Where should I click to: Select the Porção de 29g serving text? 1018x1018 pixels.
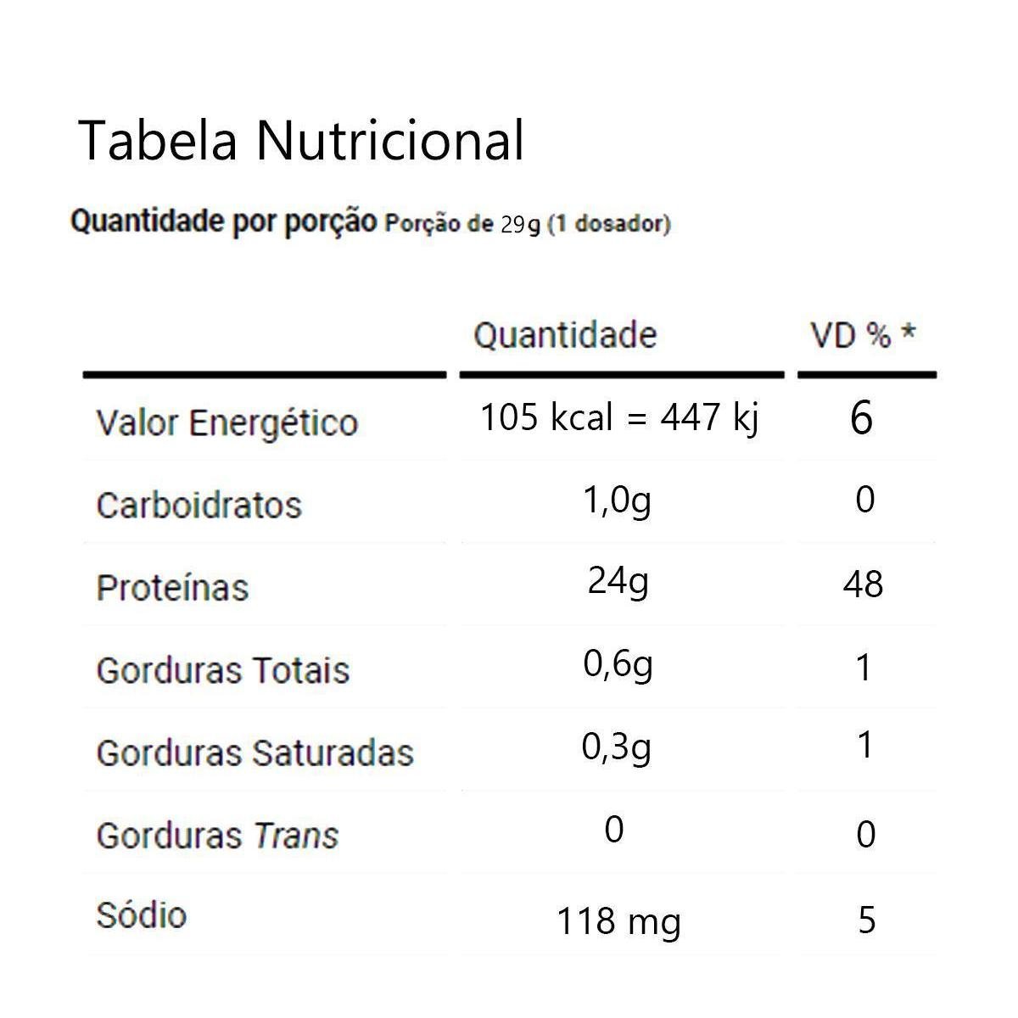[527, 225]
